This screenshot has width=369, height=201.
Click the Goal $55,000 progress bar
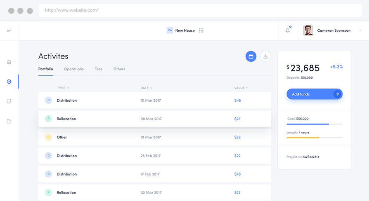[x=315, y=124]
